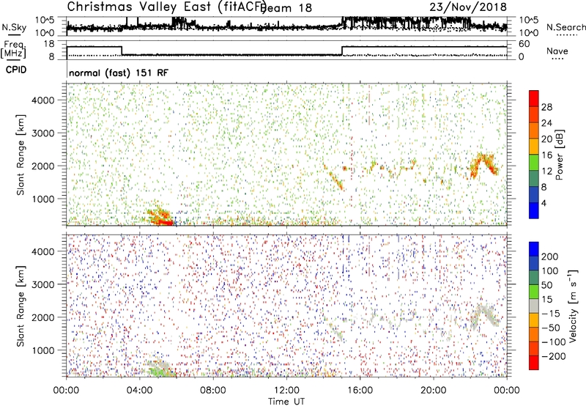Click the red near-range echo patch around 05:00
Viewport: 586px width, 406px height.
pos(160,218)
